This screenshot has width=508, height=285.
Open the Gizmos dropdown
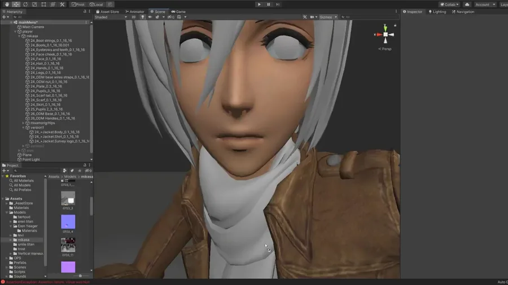click(328, 17)
